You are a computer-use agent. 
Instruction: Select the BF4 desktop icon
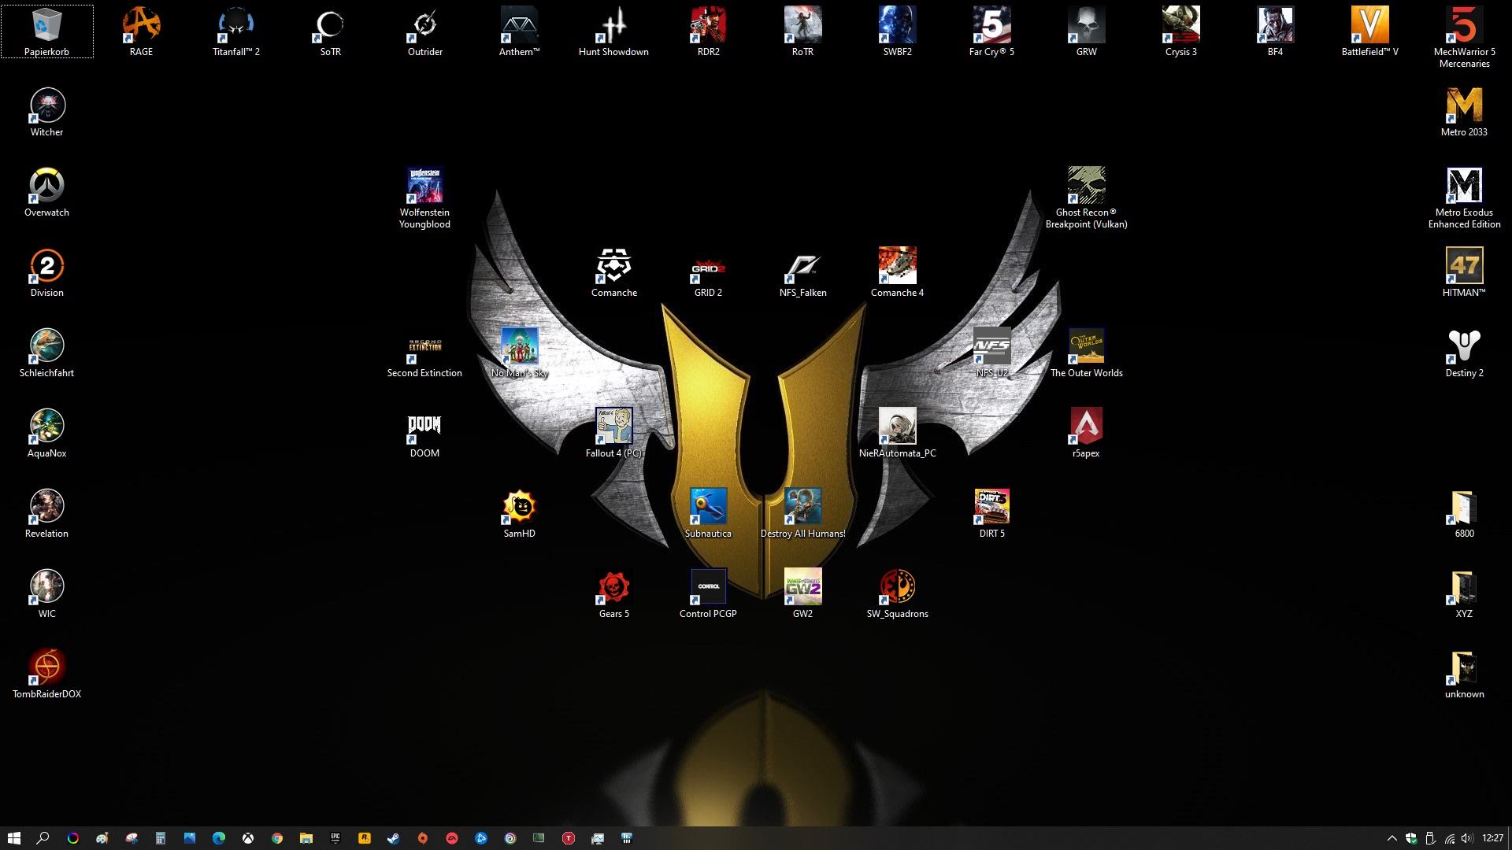click(x=1276, y=25)
